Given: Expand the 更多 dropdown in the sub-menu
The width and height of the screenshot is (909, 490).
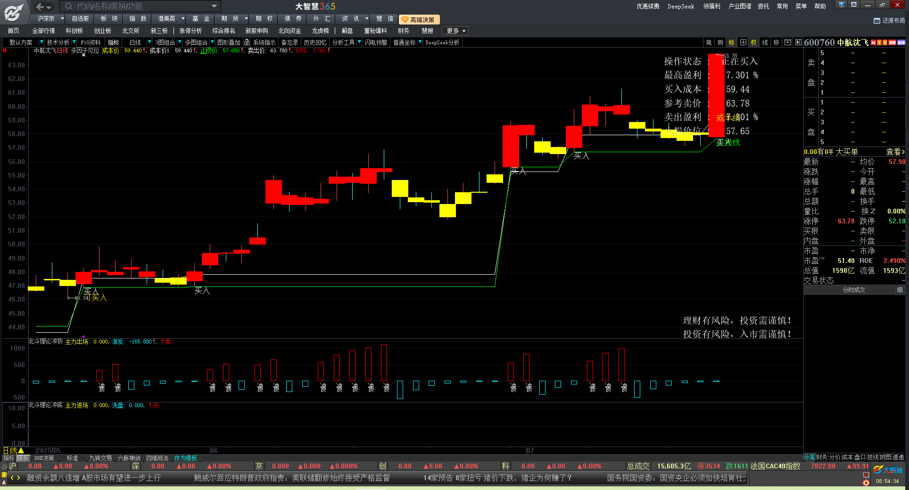Looking at the screenshot, I should tap(455, 31).
